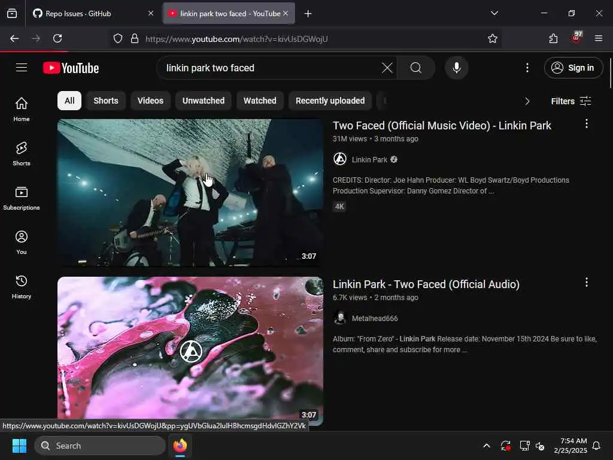Open History in the sidebar

pyautogui.click(x=22, y=287)
